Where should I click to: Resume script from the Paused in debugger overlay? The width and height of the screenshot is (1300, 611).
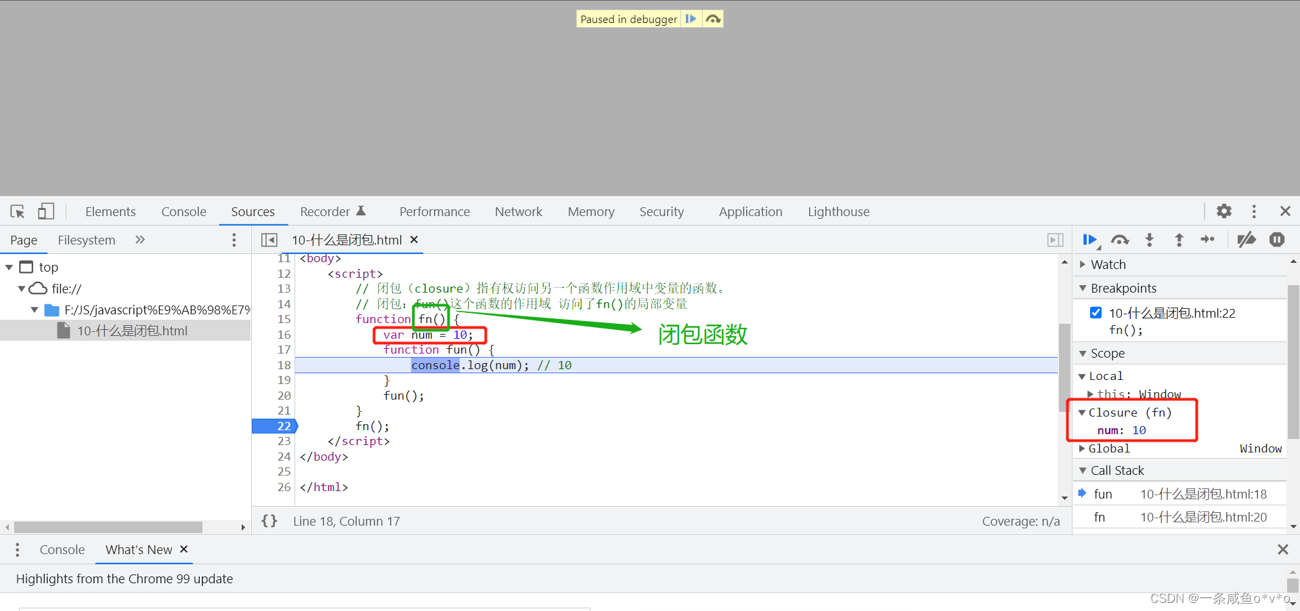click(x=691, y=19)
